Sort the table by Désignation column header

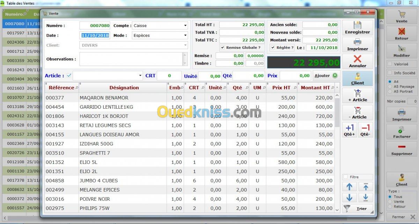[x=124, y=88]
